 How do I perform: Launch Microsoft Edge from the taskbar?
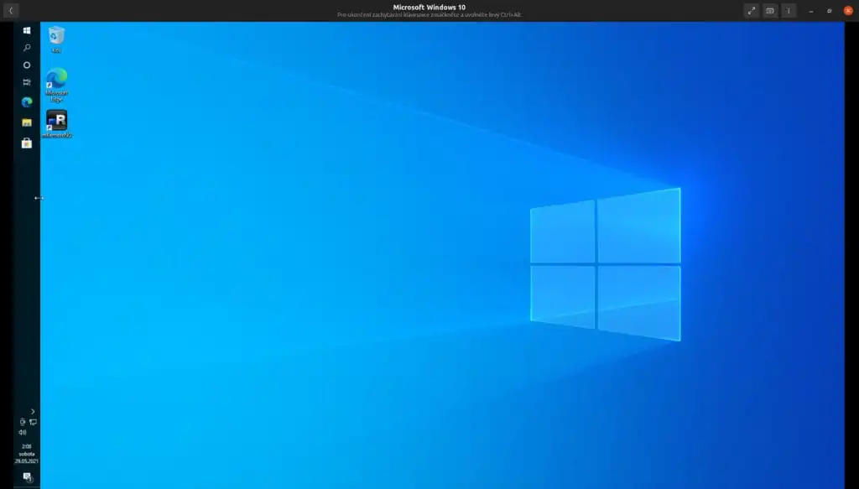click(x=26, y=101)
